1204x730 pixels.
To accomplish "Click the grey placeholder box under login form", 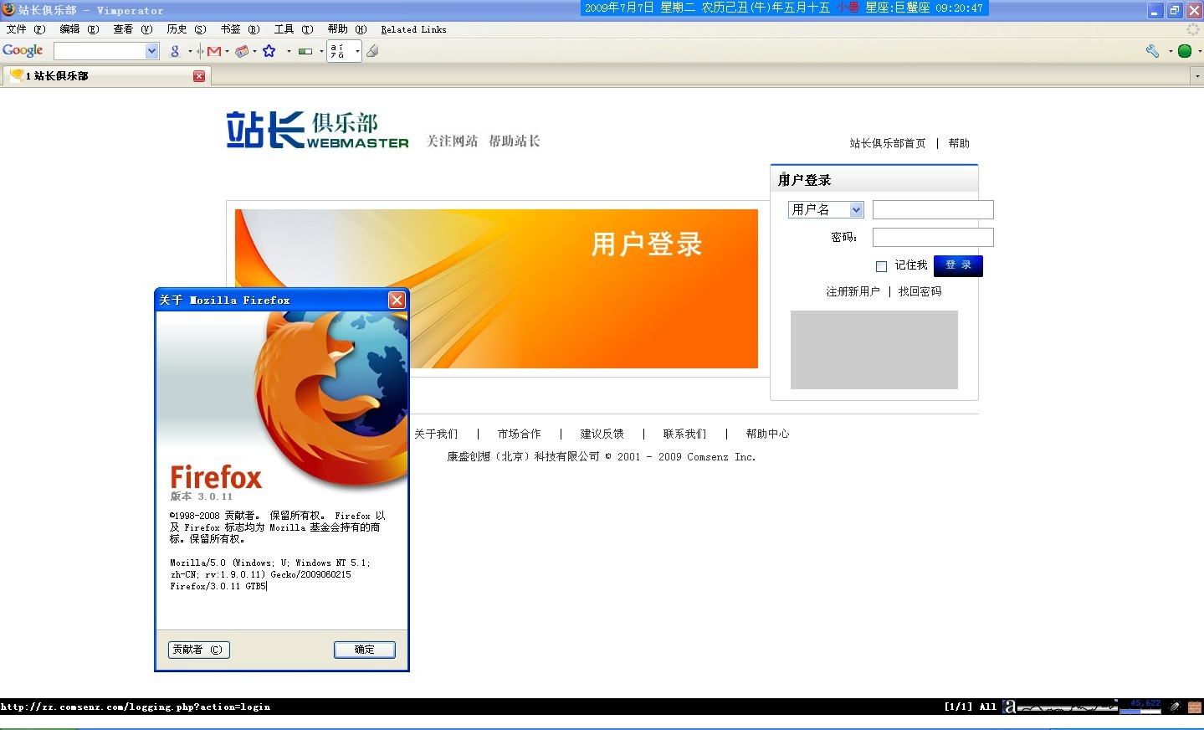I will point(874,350).
